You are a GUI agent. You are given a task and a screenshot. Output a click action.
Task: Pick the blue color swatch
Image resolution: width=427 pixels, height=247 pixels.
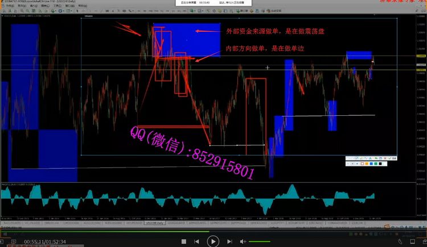coord(371,164)
